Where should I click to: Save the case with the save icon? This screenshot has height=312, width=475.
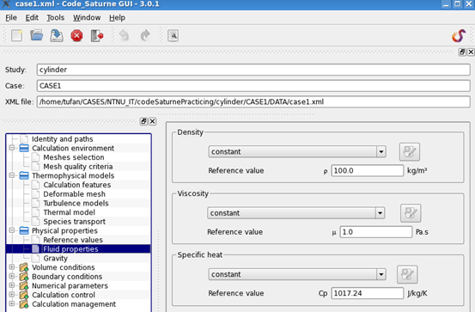(x=57, y=35)
